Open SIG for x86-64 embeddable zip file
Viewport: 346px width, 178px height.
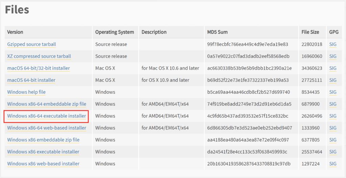(x=333, y=104)
